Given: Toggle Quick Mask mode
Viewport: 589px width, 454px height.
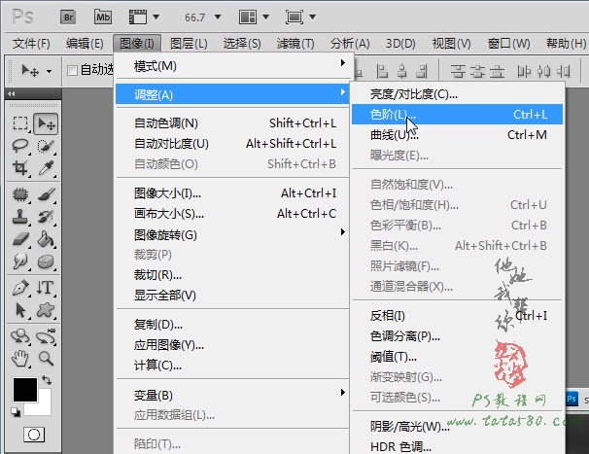Looking at the screenshot, I should tap(34, 435).
